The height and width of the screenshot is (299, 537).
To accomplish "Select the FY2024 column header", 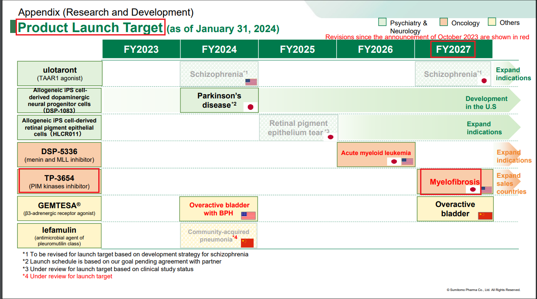I will coord(219,49).
